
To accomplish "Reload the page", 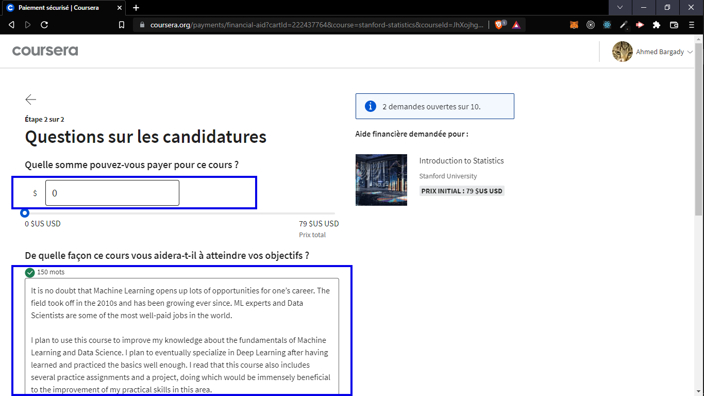I will click(44, 25).
